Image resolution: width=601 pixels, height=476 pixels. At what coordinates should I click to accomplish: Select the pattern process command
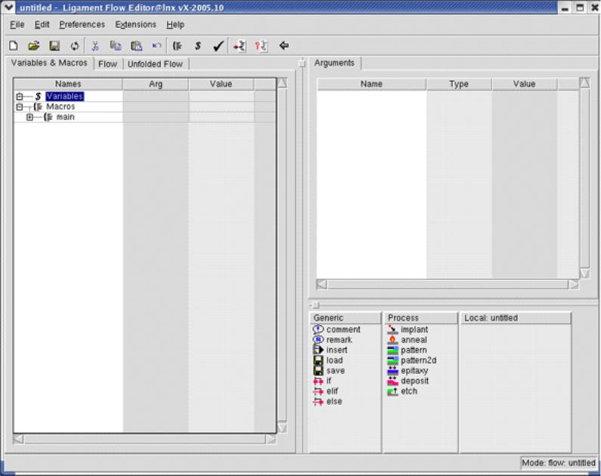coord(407,350)
